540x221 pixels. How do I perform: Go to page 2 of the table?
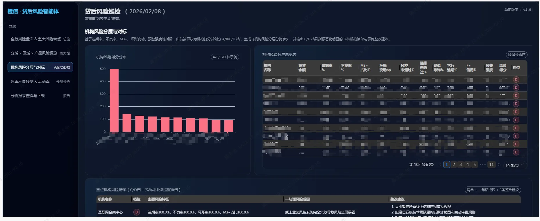pyautogui.click(x=453, y=164)
